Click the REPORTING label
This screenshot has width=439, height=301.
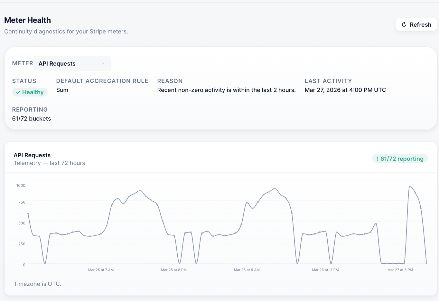pos(30,110)
